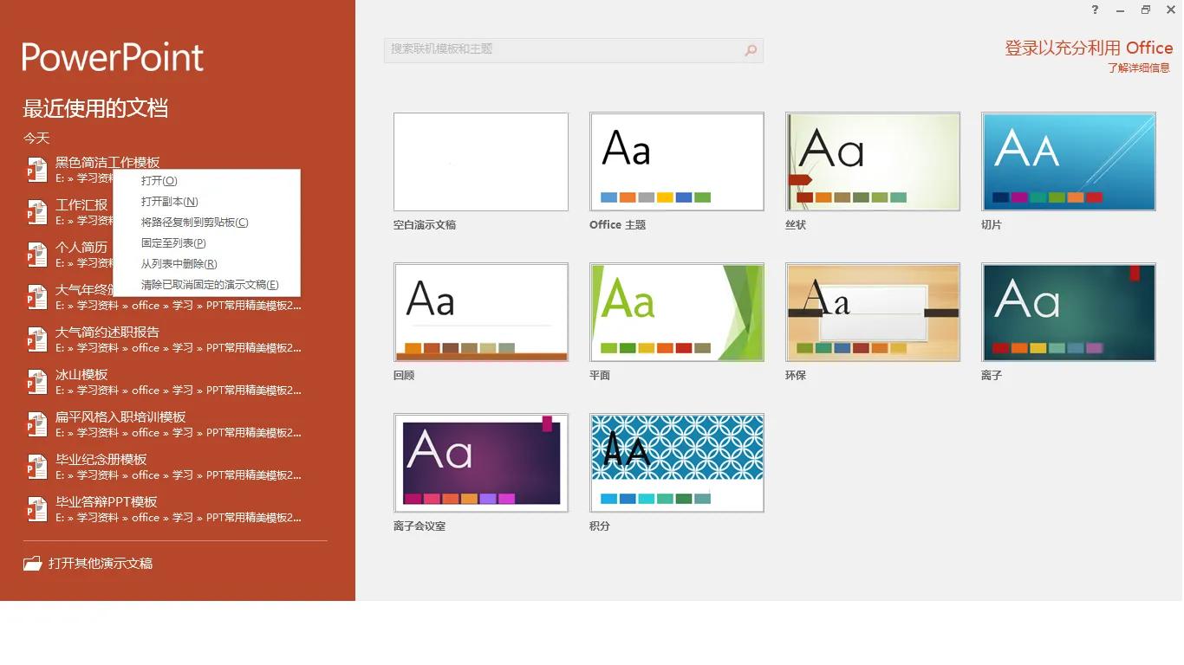This screenshot has height=665, width=1184.
Task: Click the Office 主题 caption text
Action: [x=618, y=225]
